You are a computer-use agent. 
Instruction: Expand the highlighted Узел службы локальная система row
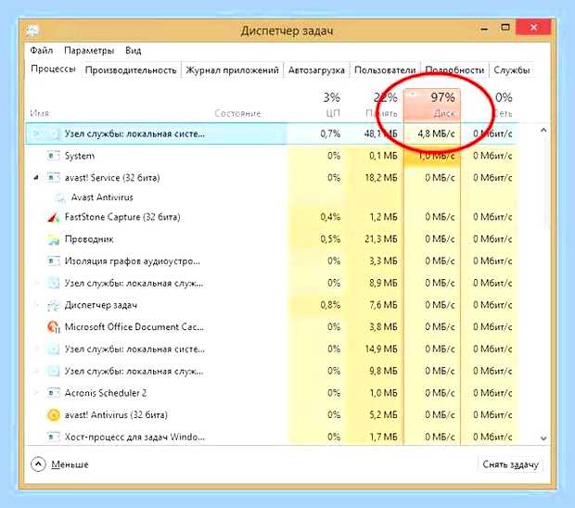pyautogui.click(x=35, y=133)
